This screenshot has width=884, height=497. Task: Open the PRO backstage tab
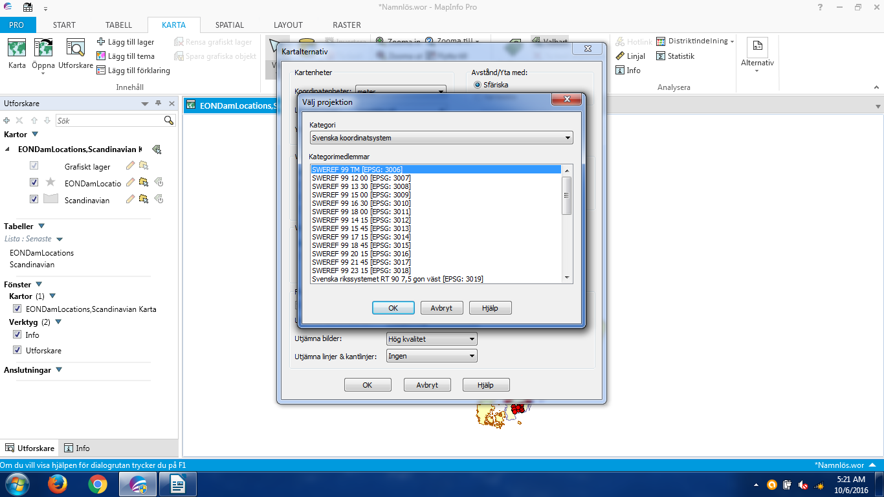point(17,25)
